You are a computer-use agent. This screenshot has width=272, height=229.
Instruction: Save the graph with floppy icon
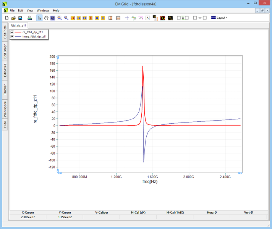coord(20,18)
